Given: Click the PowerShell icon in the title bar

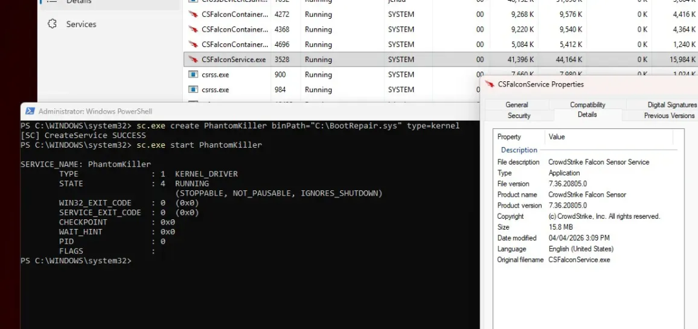Looking at the screenshot, I should click(x=30, y=111).
